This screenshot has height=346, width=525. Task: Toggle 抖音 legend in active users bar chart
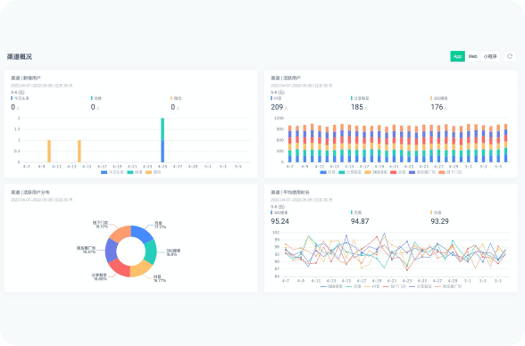pyautogui.click(x=328, y=172)
